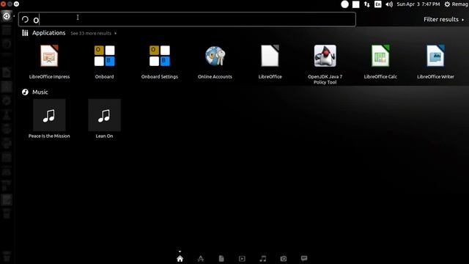
Task: Switch to the Photos lens
Action: pyautogui.click(x=284, y=259)
